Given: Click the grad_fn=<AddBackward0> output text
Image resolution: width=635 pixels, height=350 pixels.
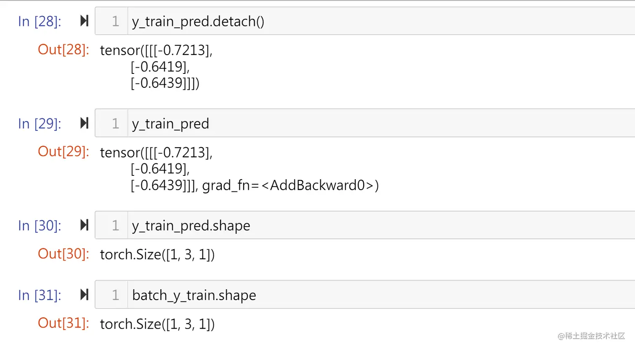Looking at the screenshot, I should (x=290, y=185).
